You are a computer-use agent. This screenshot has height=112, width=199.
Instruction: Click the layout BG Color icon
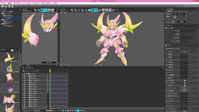coord(110,10)
